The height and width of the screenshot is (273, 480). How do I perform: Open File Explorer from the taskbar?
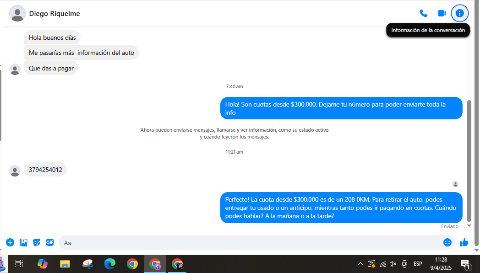coord(65,264)
